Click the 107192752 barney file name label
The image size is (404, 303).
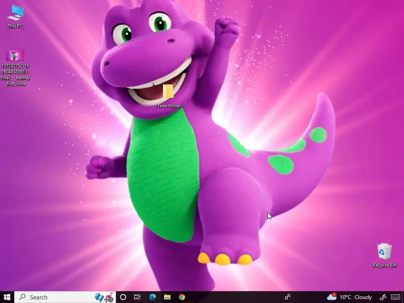(x=15, y=75)
